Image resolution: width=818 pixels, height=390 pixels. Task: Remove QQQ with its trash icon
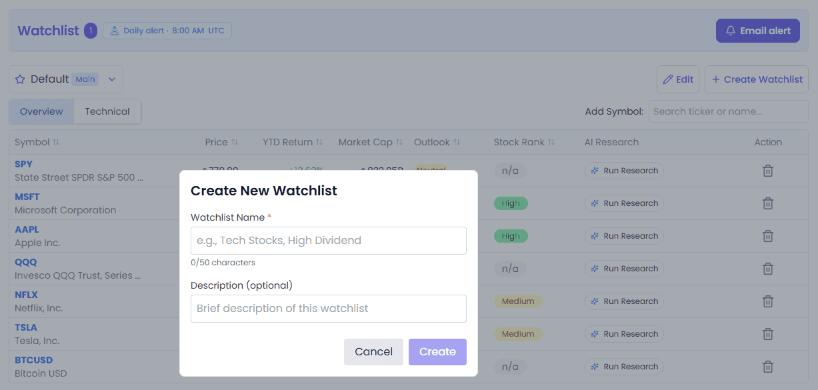(768, 269)
